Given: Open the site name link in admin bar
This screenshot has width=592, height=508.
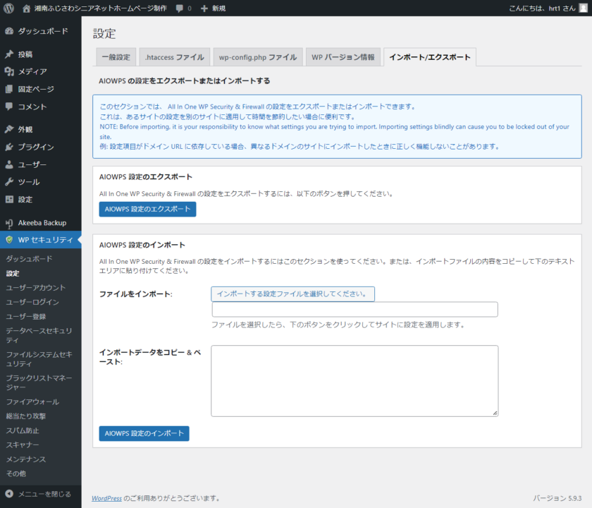Looking at the screenshot, I should click(100, 8).
